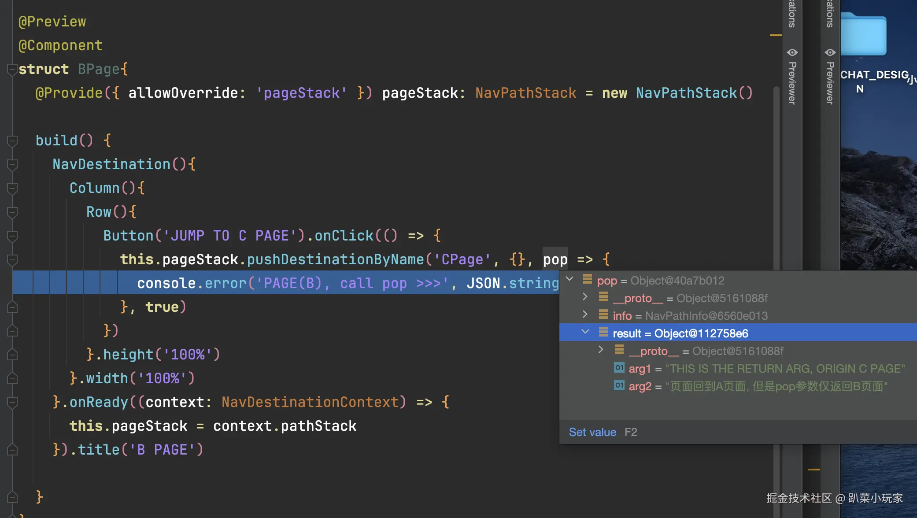Viewport: 917px width, 518px height.
Task: Click the Previewer eye icon on the right sidebar strip
Action: (x=830, y=53)
